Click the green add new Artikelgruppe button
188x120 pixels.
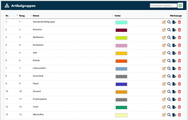(x=180, y=6)
